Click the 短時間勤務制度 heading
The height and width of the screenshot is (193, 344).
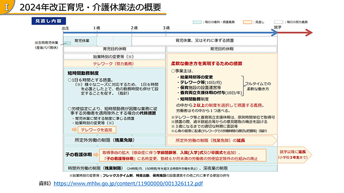point(83,73)
